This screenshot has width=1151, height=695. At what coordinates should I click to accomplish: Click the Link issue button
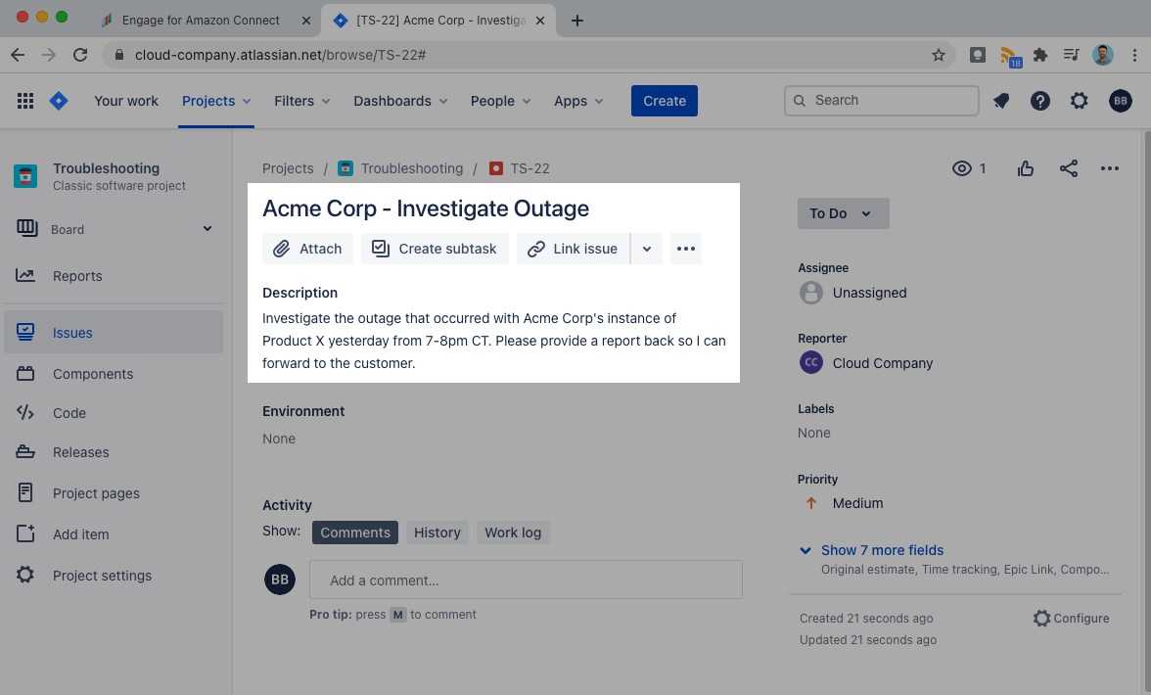coord(574,249)
